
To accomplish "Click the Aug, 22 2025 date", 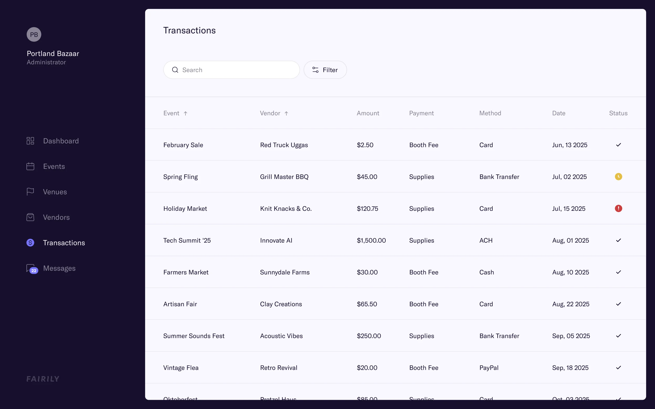I will click(571, 304).
